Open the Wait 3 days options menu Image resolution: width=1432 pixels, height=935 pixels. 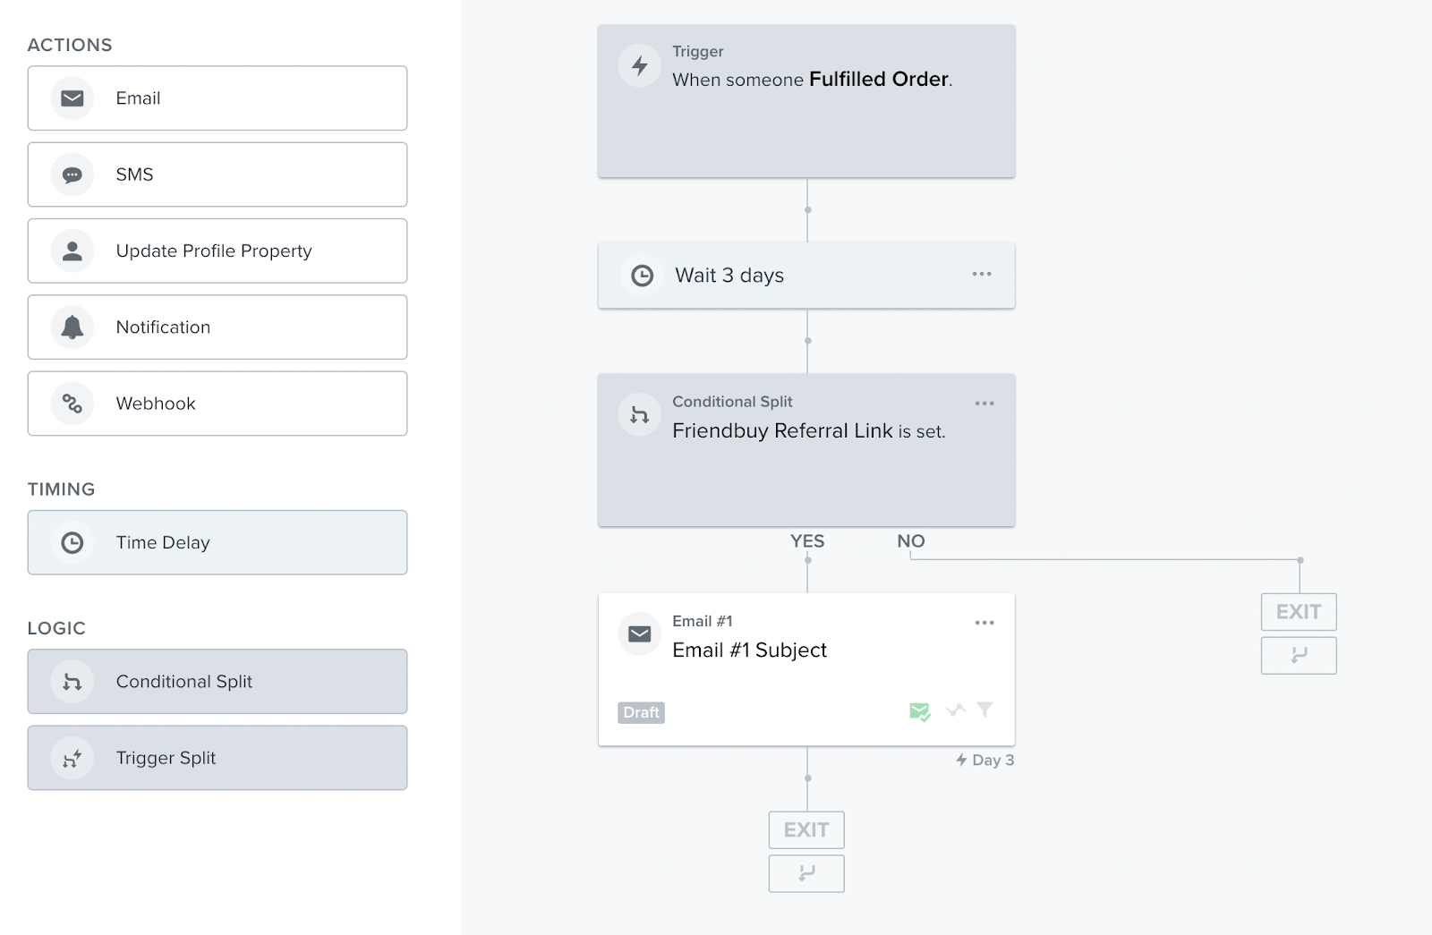pos(982,275)
